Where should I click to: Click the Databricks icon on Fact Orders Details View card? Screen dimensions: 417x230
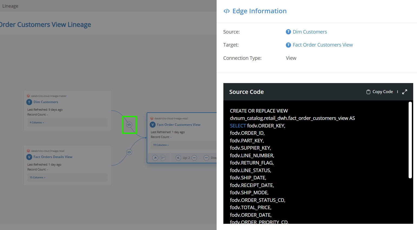28,151
